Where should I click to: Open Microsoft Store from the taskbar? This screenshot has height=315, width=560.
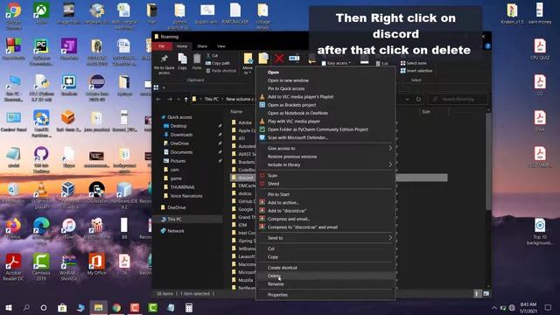(62, 307)
